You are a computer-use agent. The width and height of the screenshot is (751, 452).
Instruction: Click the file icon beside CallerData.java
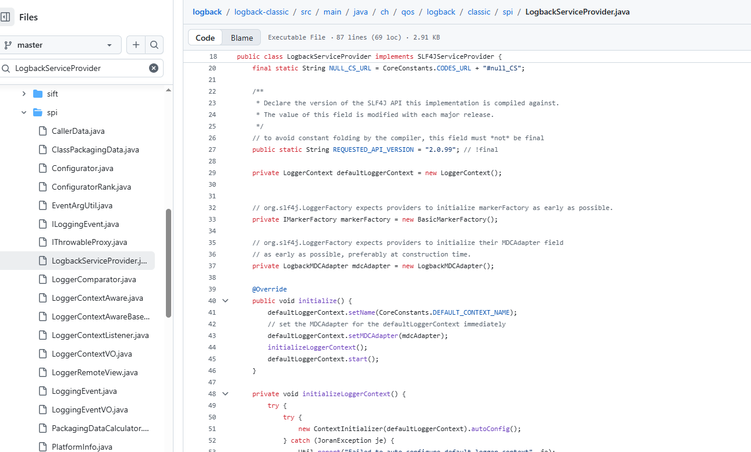42,131
